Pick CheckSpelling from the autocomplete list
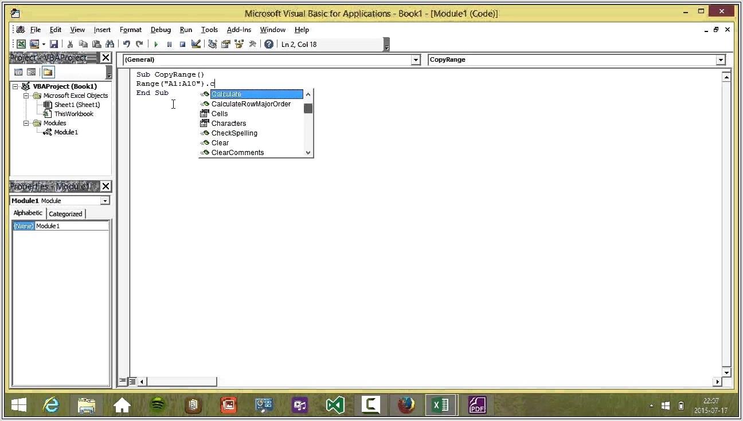Screen dimensions: 743x421 tap(251, 133)
